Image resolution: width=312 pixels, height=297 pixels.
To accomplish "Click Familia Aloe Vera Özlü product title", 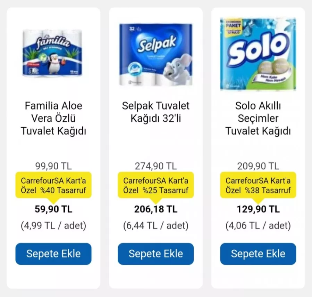I will pyautogui.click(x=53, y=118).
